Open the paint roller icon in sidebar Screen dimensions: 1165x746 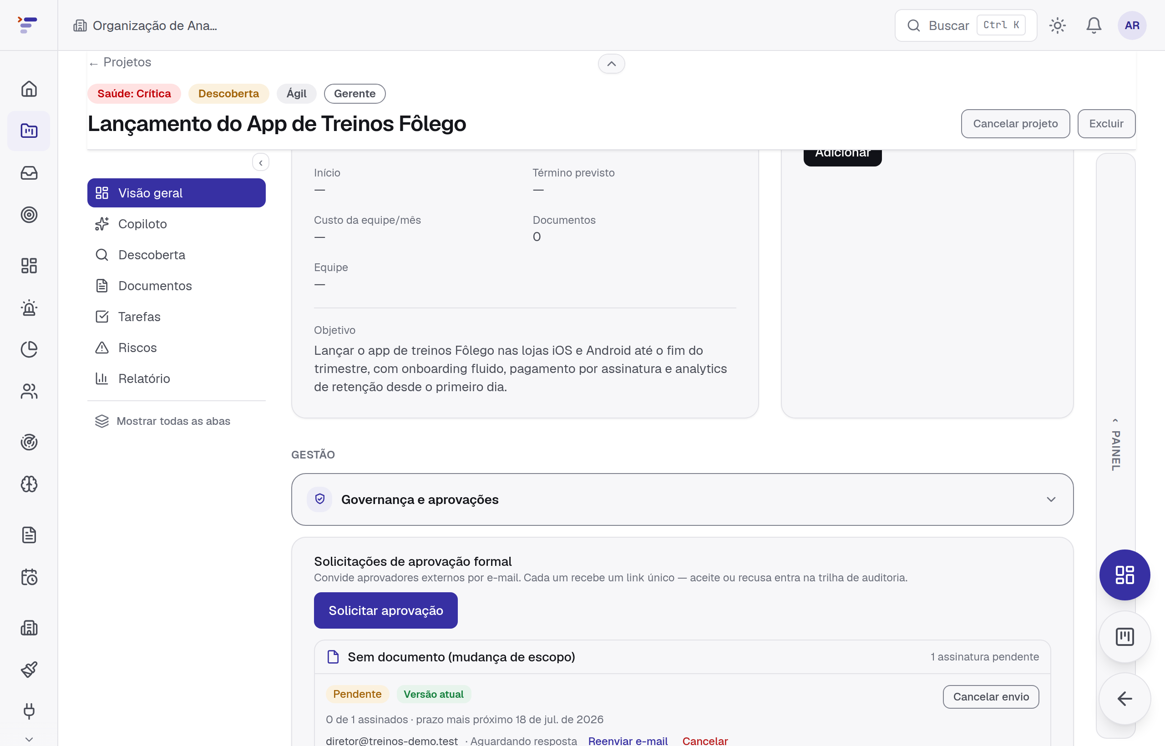click(29, 670)
